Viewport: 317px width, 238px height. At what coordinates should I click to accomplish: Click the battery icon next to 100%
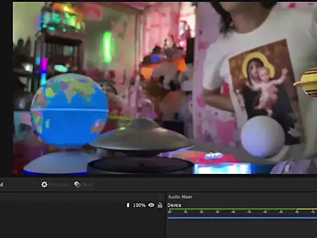tap(128, 205)
